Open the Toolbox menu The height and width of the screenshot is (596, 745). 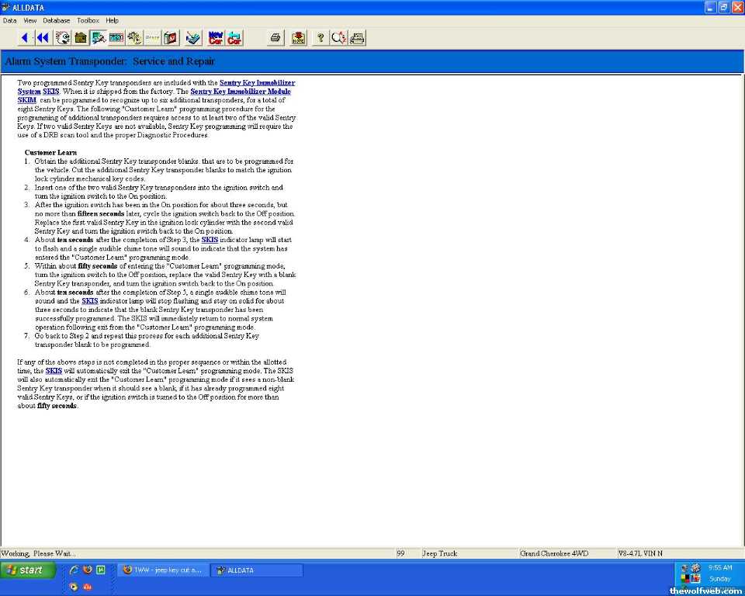(x=88, y=20)
